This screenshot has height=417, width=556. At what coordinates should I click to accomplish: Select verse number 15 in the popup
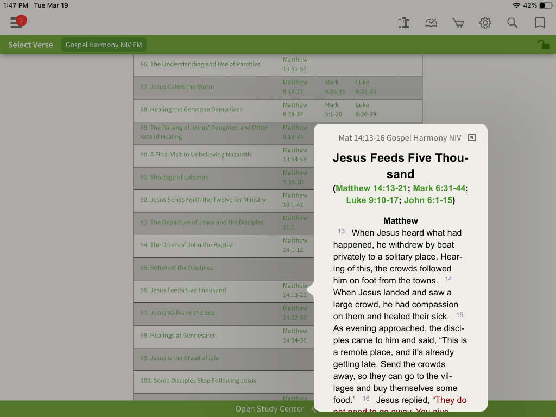pos(459,315)
